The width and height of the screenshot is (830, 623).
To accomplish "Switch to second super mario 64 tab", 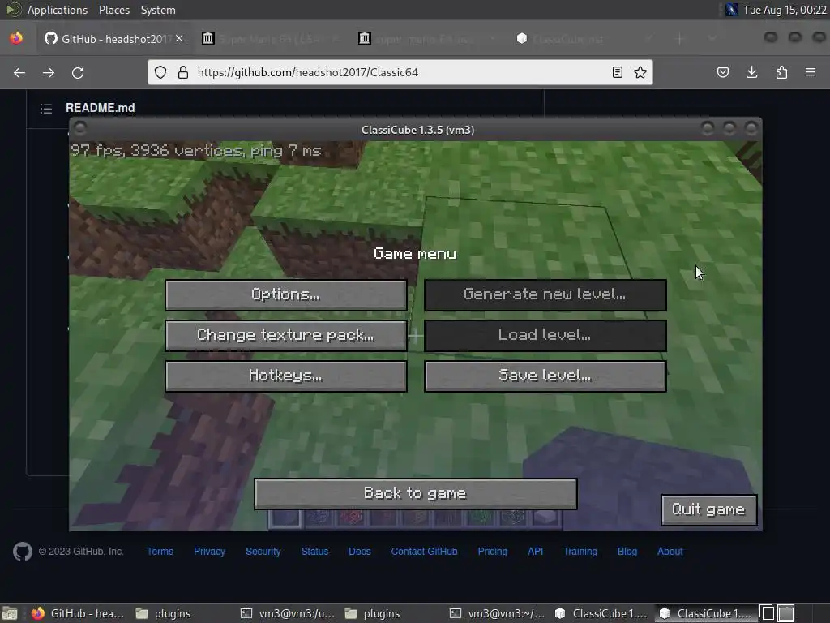I will point(426,39).
